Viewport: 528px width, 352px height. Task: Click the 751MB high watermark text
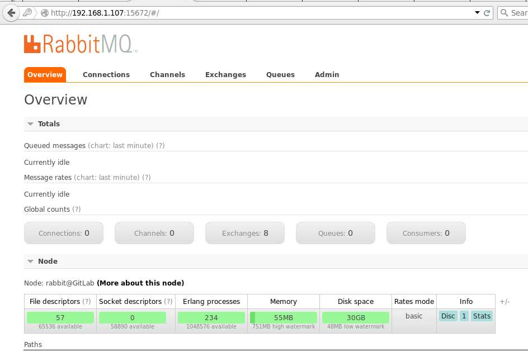click(284, 326)
